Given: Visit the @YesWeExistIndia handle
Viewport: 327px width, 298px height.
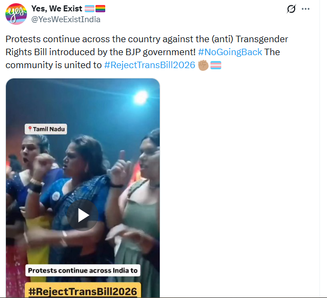Looking at the screenshot, I should (66, 19).
